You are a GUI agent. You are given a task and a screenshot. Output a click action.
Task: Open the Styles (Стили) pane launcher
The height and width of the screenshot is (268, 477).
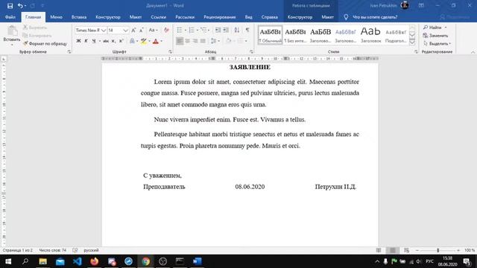[x=416, y=52]
